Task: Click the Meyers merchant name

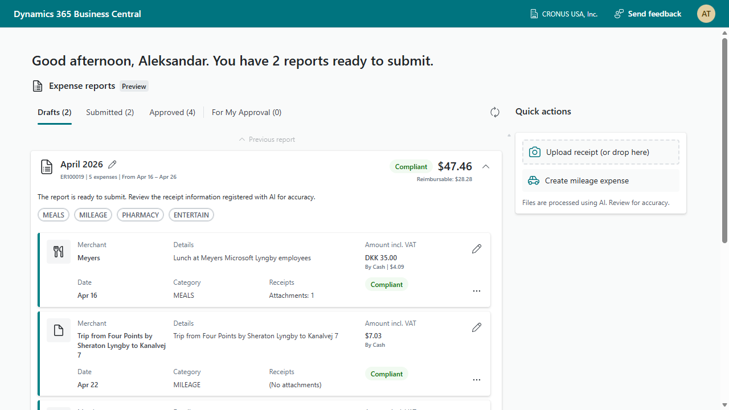Action: tap(89, 258)
